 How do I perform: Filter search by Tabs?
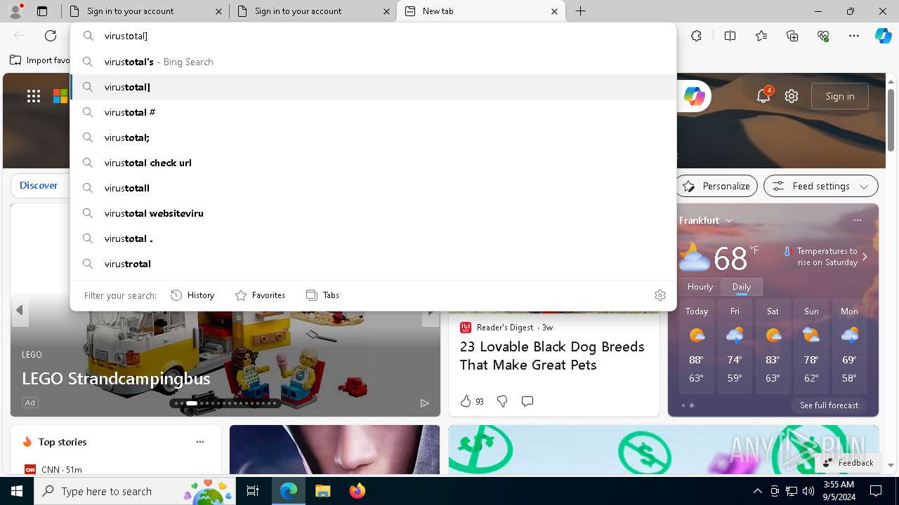pos(323,295)
